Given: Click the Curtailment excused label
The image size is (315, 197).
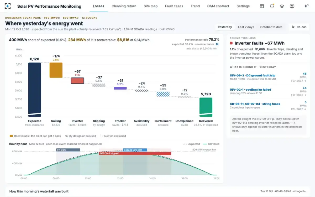Looking at the screenshot, I should pyautogui.click(x=163, y=125).
